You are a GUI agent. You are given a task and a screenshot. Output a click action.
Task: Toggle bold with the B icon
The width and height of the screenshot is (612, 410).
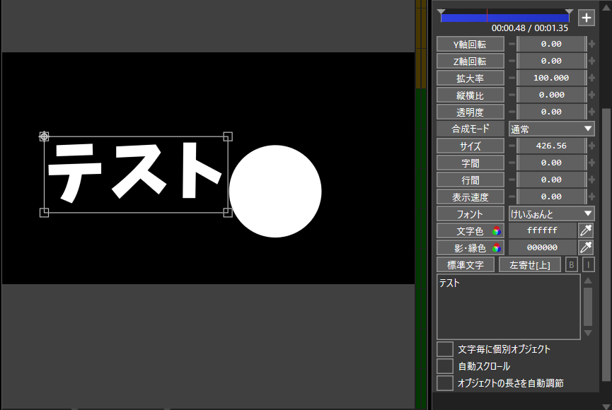pyautogui.click(x=571, y=264)
